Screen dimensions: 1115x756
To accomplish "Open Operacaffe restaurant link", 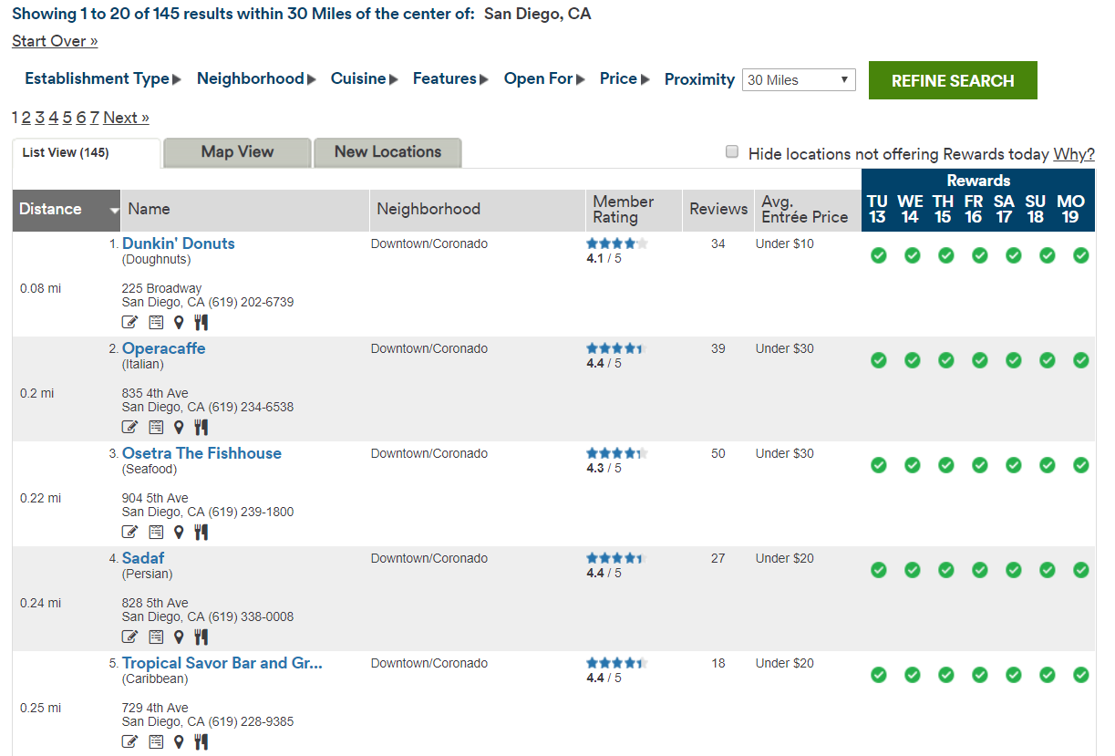I will [x=164, y=348].
